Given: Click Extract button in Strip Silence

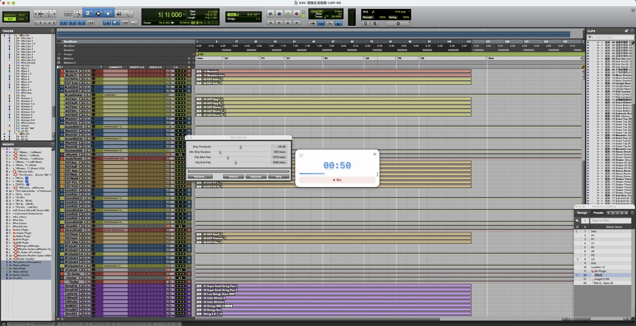Looking at the screenshot, I should (234, 176).
